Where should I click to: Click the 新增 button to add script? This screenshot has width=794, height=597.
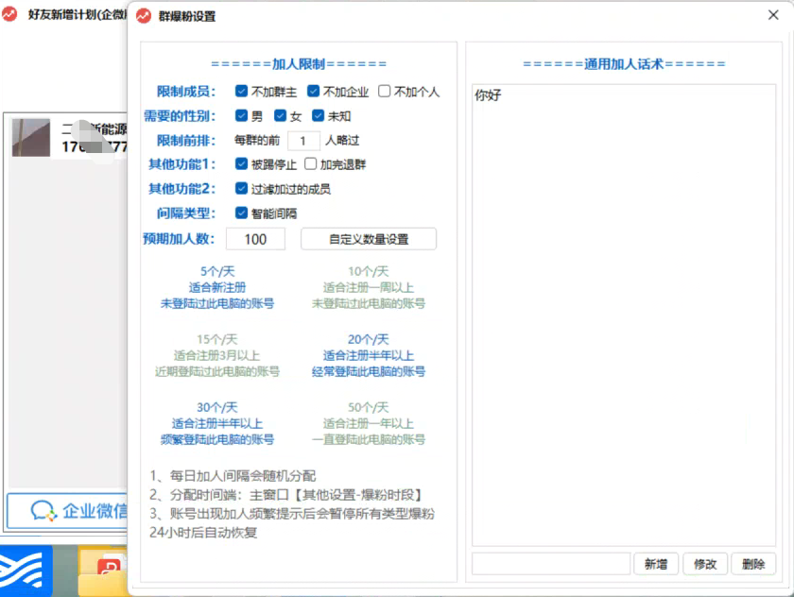[x=658, y=563]
